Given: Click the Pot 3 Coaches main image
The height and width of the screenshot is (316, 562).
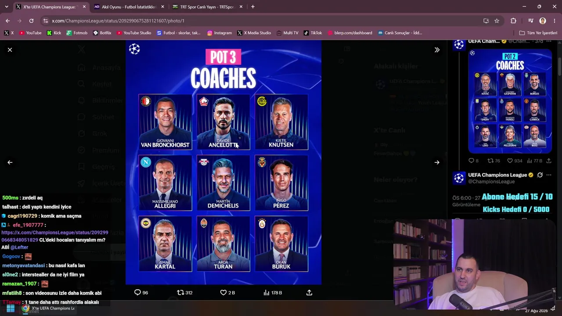Looking at the screenshot, I should [x=223, y=162].
